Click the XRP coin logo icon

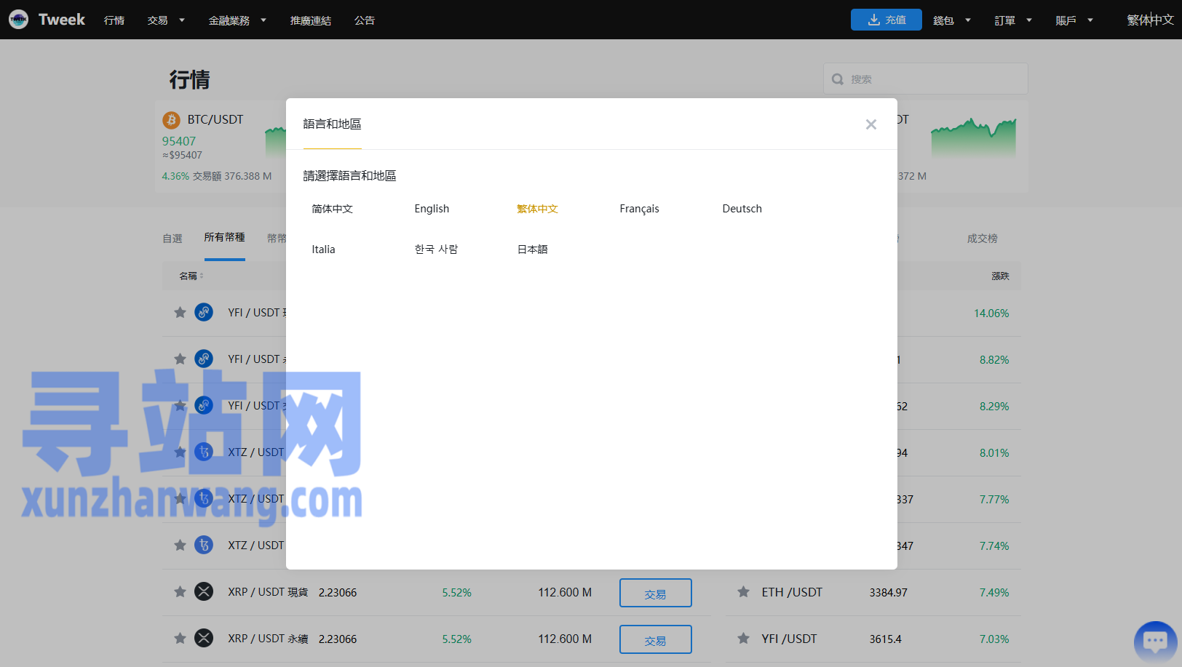204,592
